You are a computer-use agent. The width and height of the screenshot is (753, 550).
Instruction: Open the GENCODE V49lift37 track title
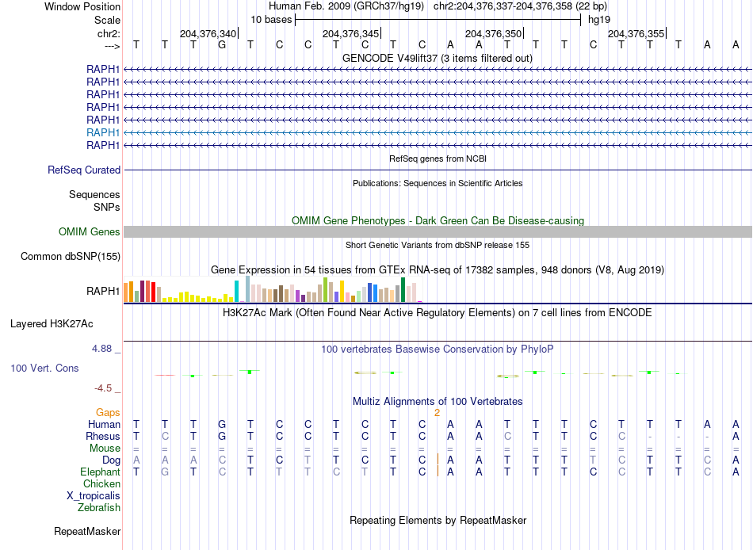tap(437, 58)
